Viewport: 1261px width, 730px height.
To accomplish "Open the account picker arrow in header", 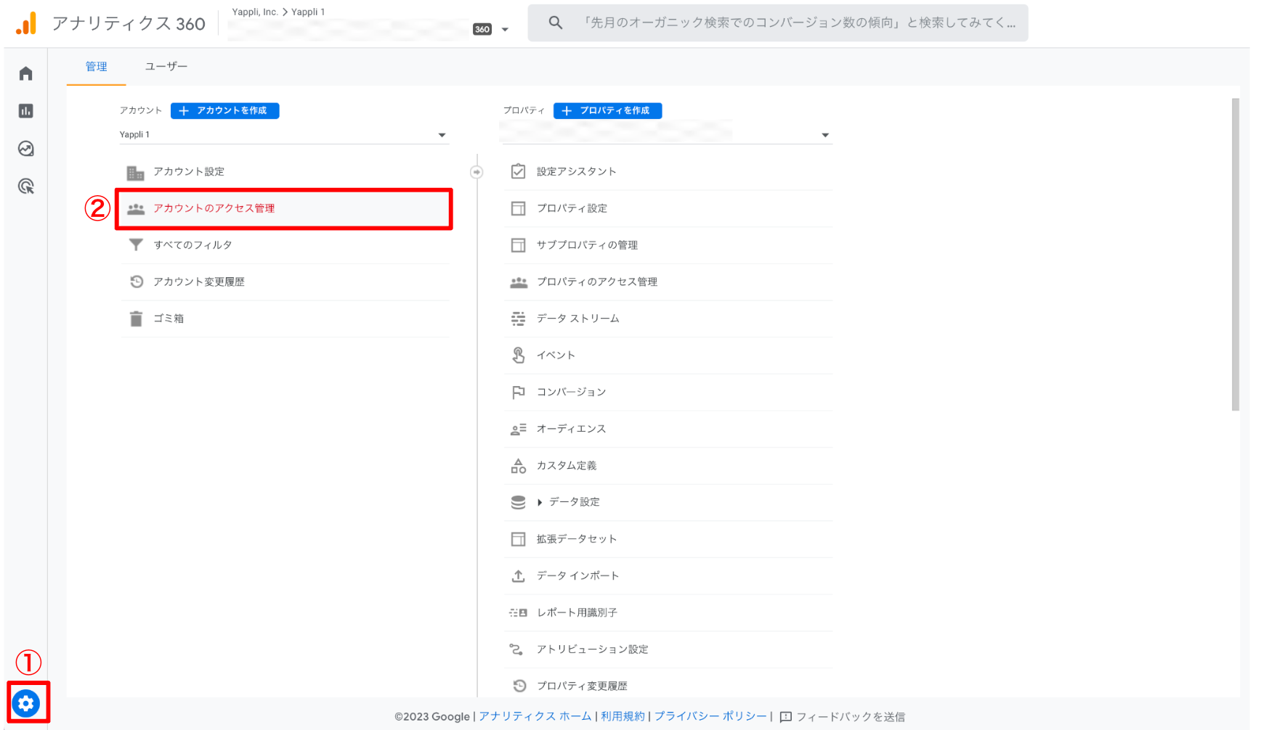I will [505, 30].
